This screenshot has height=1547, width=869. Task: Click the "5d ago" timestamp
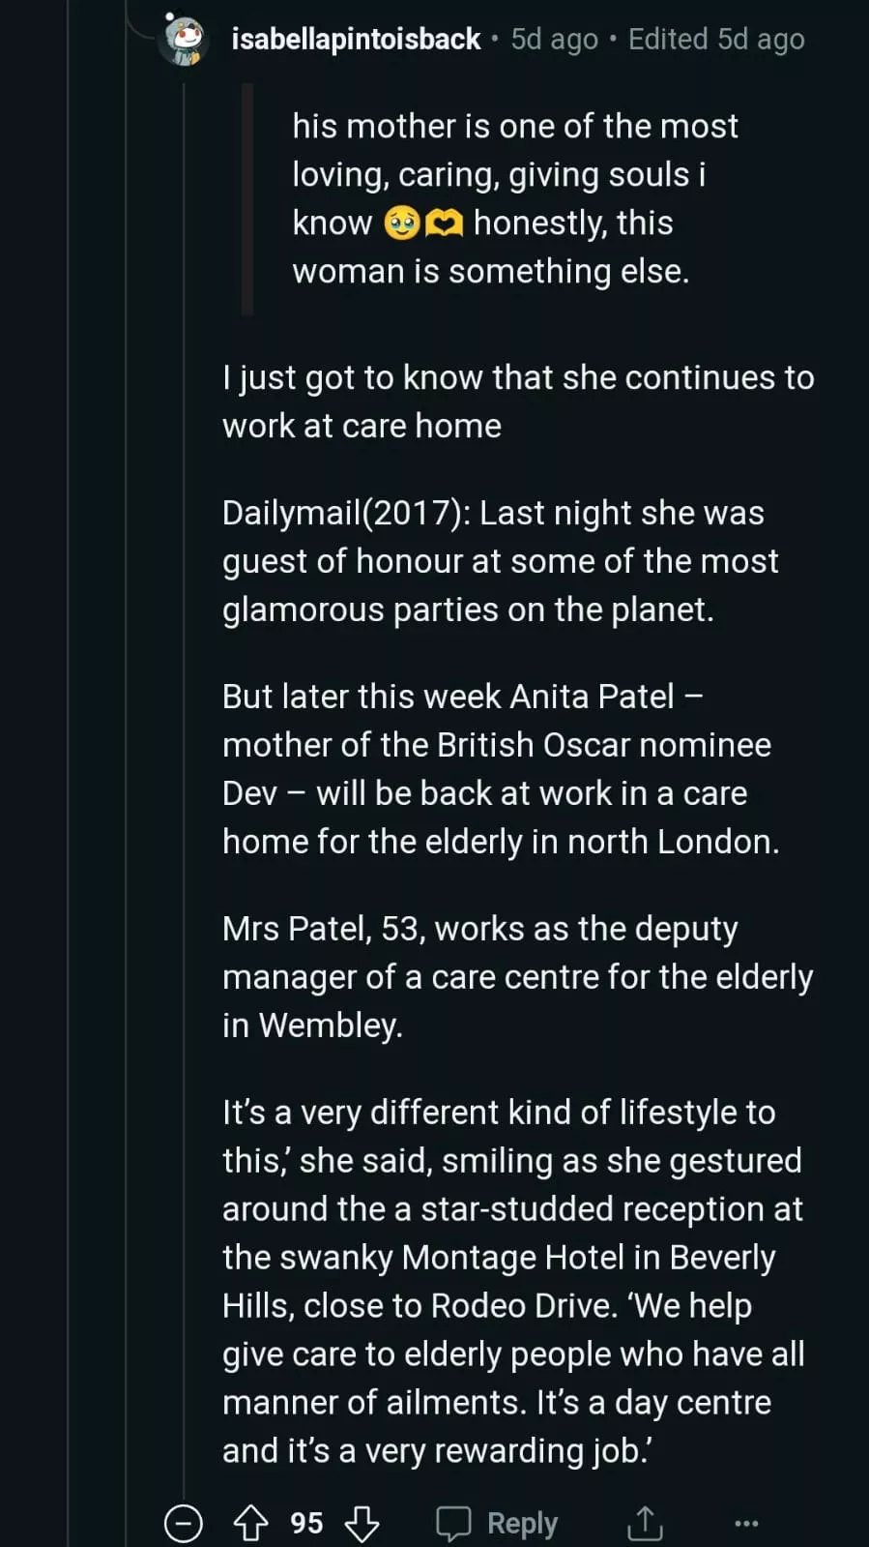pyautogui.click(x=554, y=40)
